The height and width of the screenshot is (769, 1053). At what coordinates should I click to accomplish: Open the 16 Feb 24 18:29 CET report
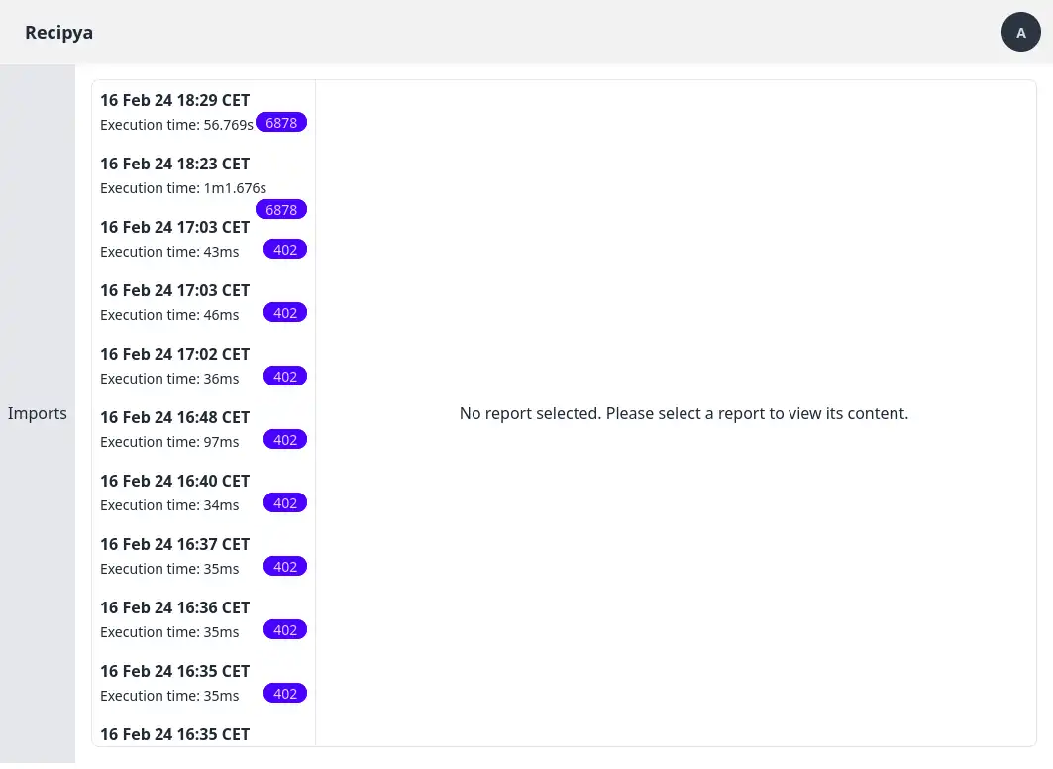pyautogui.click(x=203, y=113)
